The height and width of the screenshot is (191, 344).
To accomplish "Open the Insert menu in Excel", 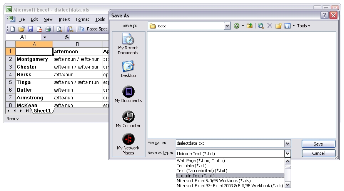I will 64,19.
